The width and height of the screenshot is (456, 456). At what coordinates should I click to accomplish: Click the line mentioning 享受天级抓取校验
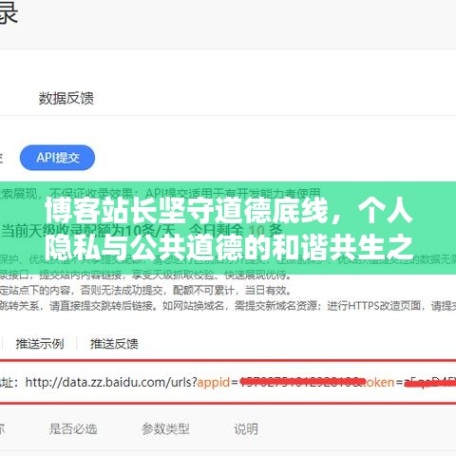[145, 275]
